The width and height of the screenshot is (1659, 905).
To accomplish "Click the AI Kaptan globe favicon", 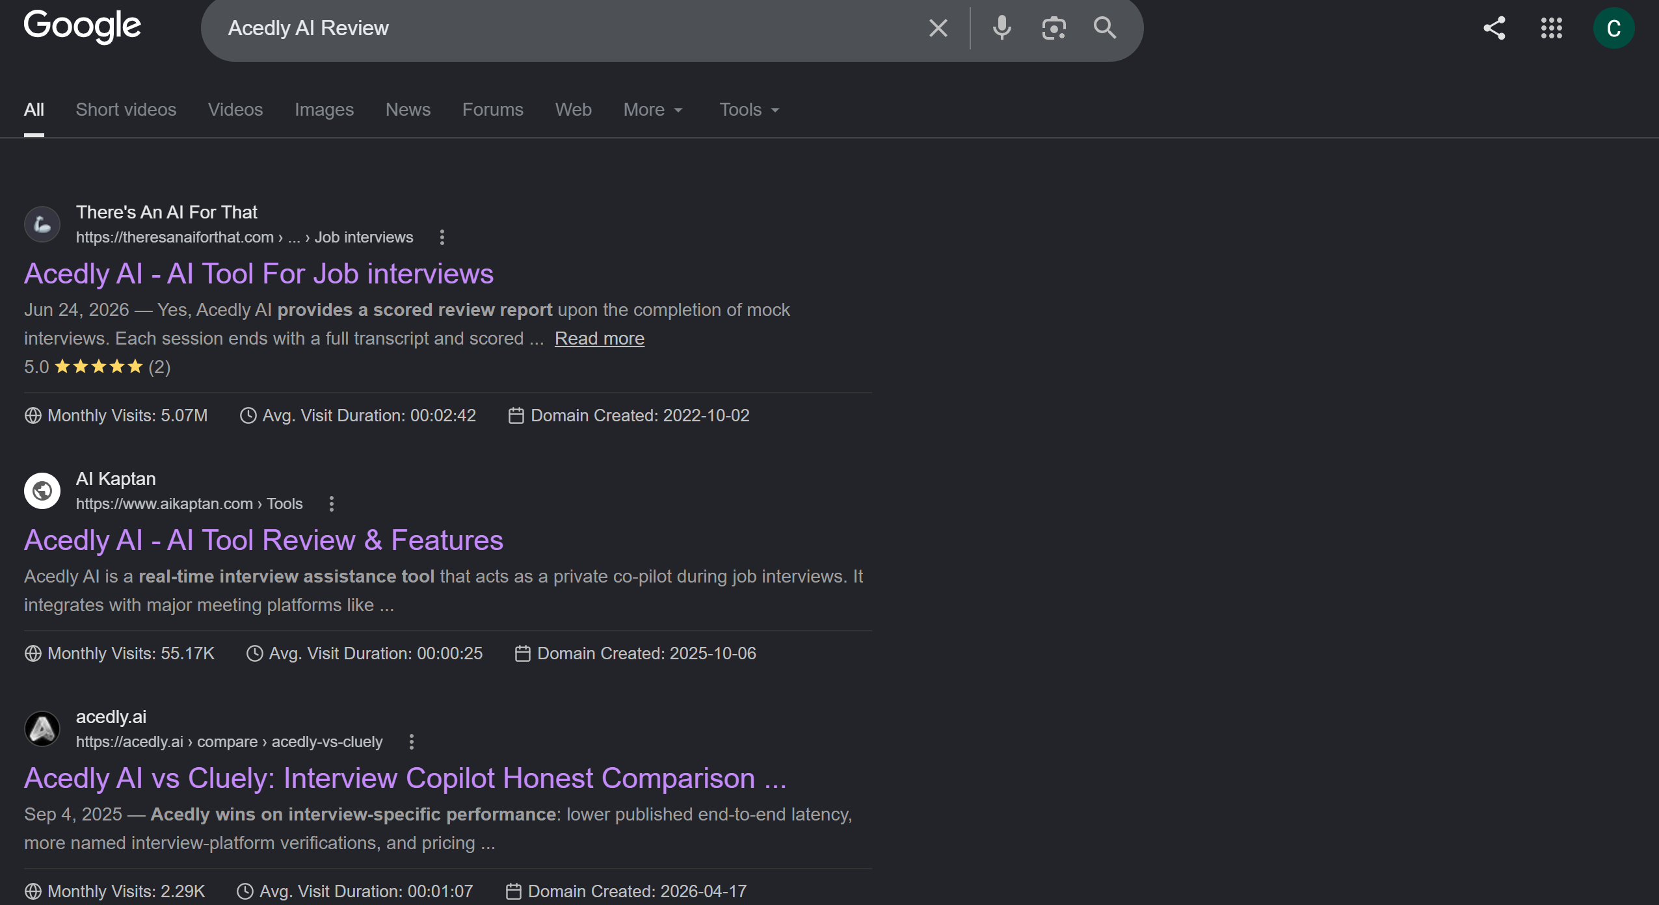I will [x=42, y=491].
